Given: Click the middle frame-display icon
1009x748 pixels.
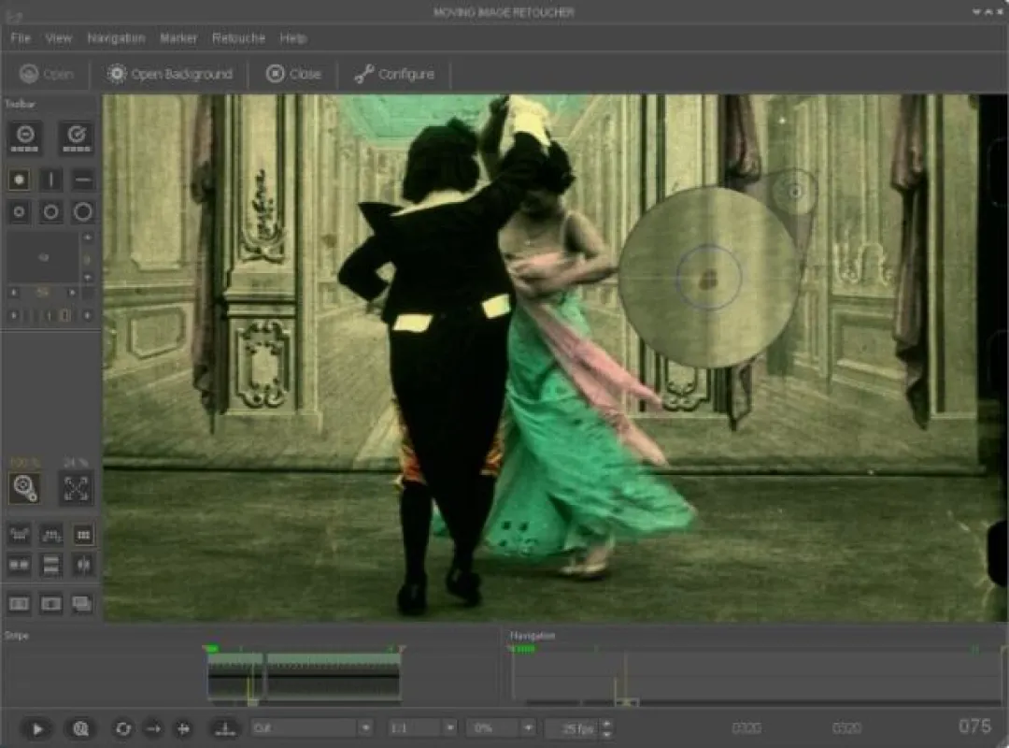Looking at the screenshot, I should pyautogui.click(x=50, y=604).
